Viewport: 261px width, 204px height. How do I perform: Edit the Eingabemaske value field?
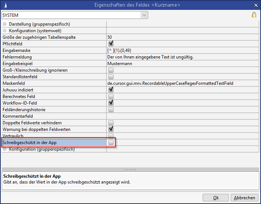(182, 50)
